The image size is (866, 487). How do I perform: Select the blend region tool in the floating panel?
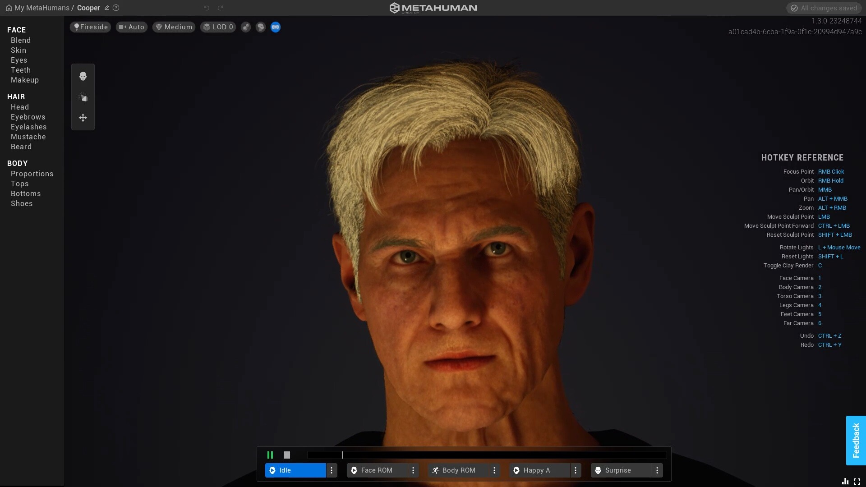point(83,97)
